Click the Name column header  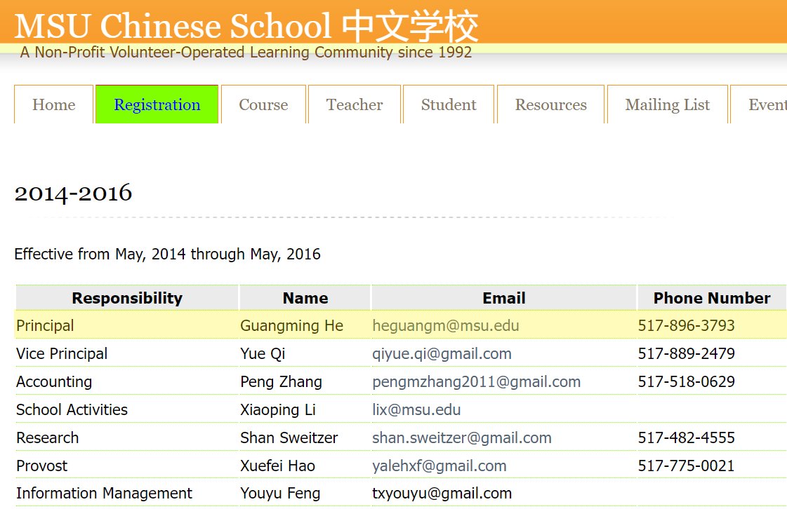(x=305, y=298)
